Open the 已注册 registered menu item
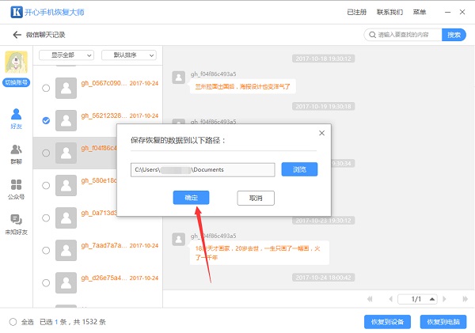This screenshot has height=333, width=475. 356,12
